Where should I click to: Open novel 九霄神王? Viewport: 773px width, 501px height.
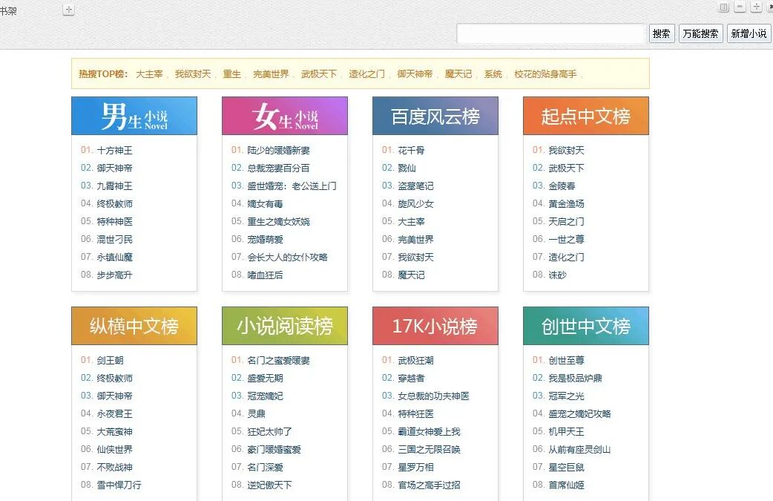114,186
